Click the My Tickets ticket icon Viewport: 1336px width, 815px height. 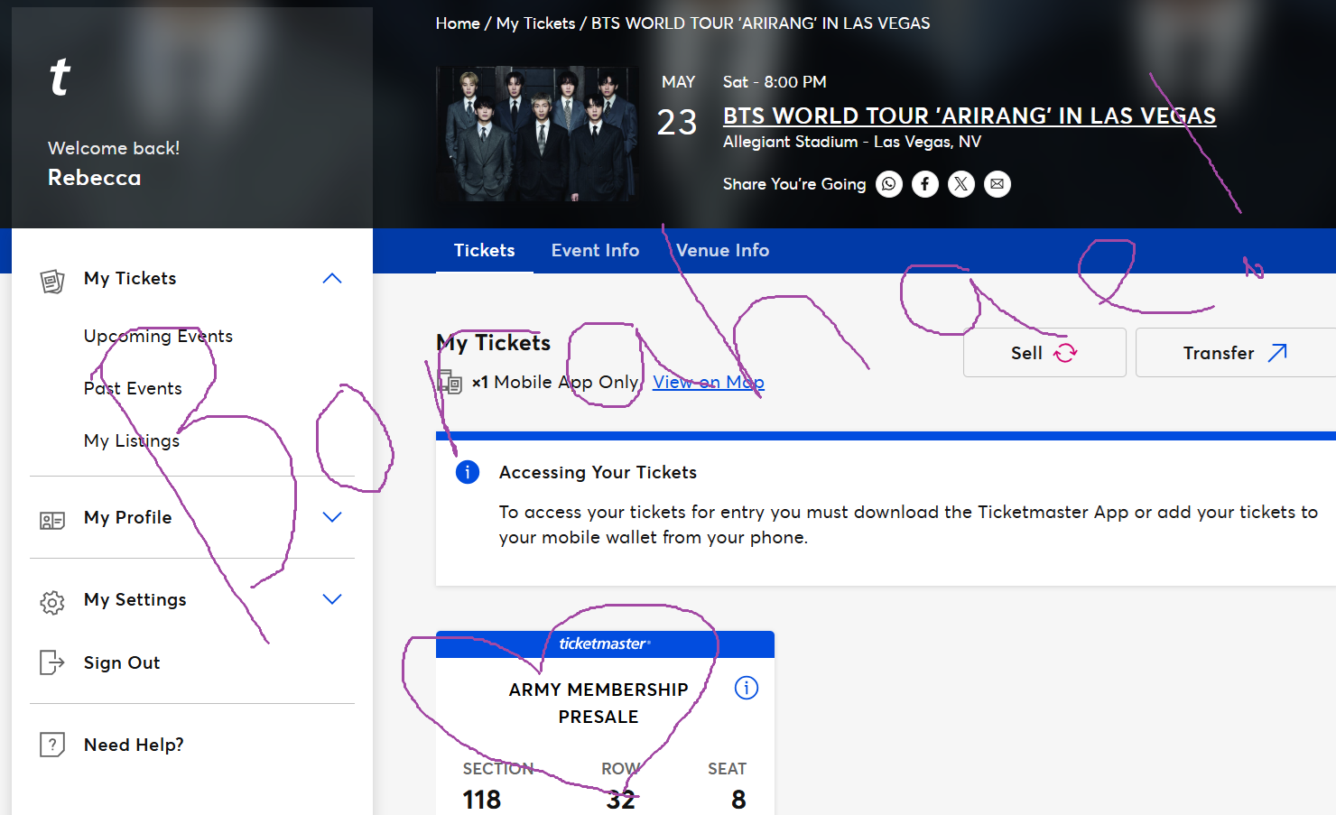coord(52,281)
